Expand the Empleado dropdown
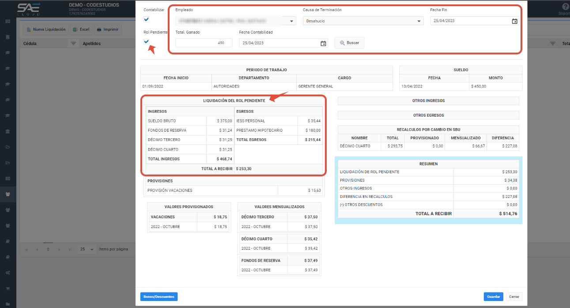 tap(291, 21)
